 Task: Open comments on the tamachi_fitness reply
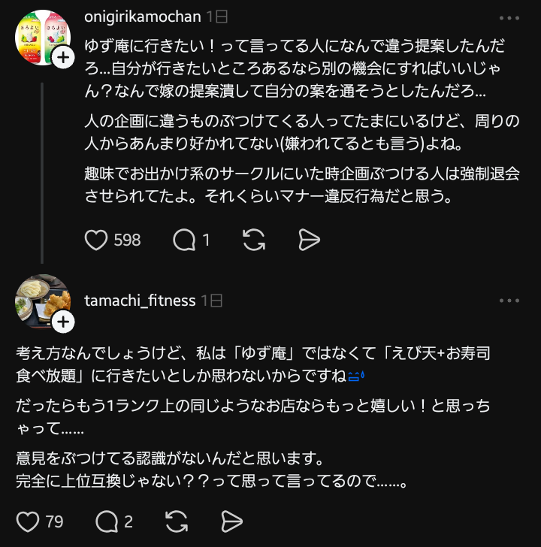(x=107, y=521)
